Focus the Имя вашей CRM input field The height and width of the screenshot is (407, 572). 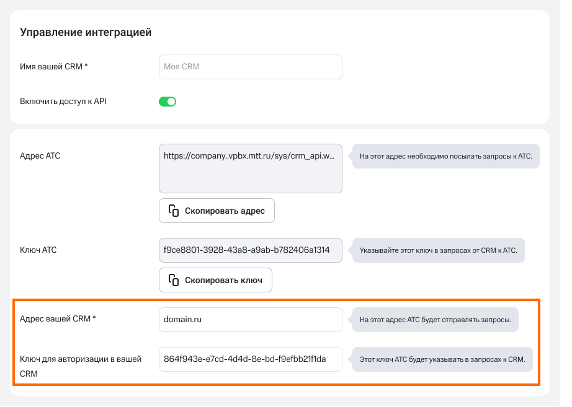click(250, 67)
